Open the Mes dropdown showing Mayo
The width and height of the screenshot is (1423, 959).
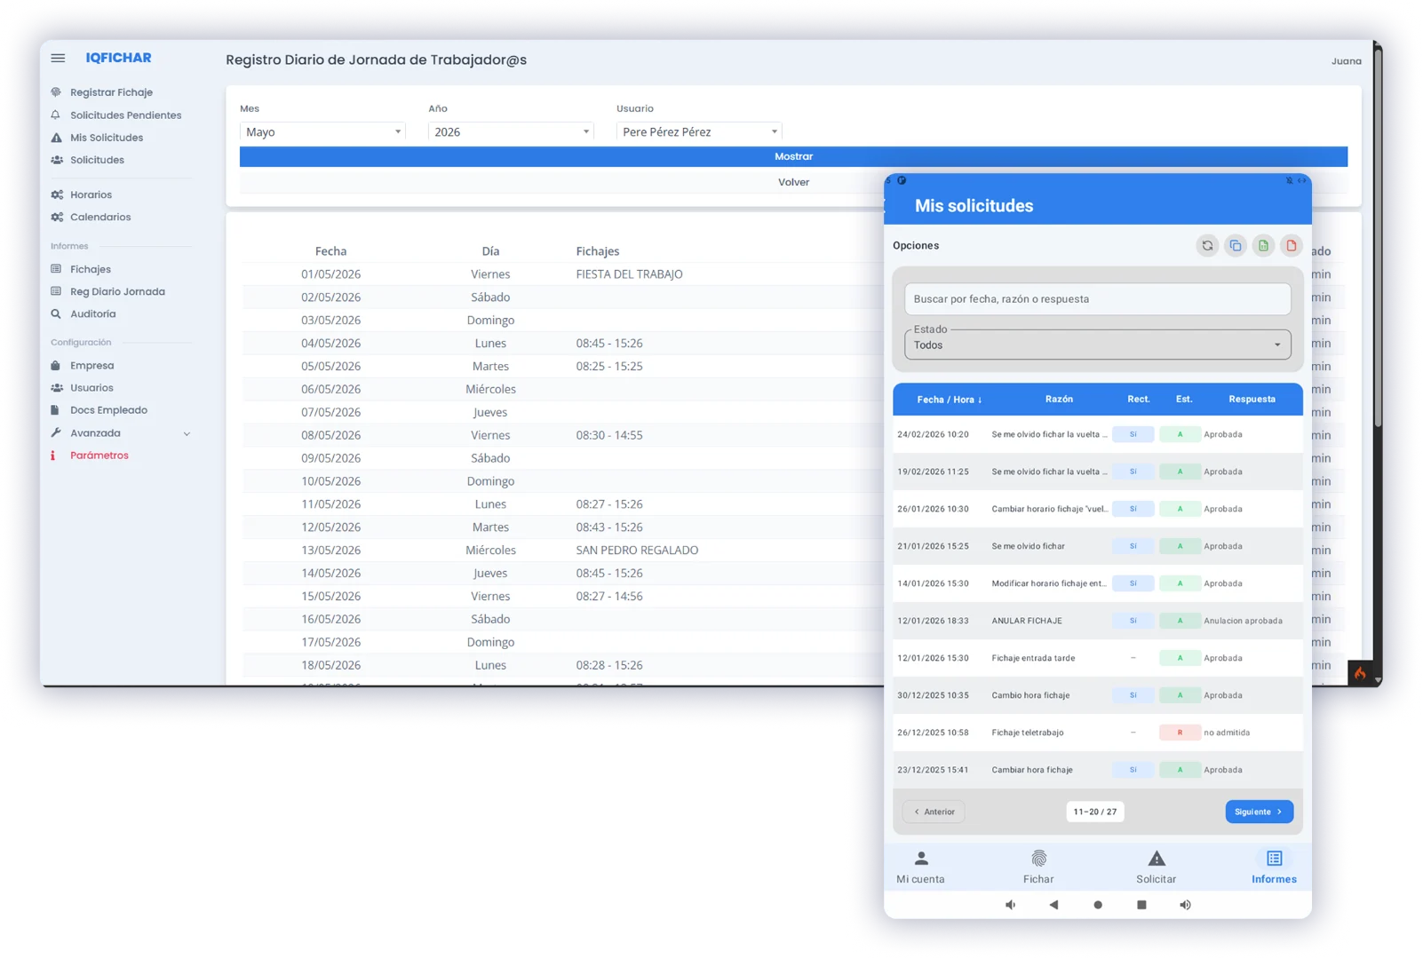coord(322,132)
